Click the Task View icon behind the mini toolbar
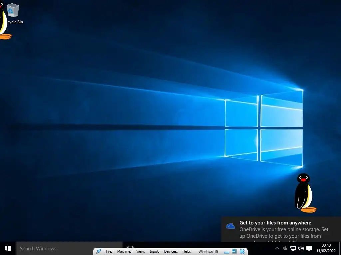Image resolution: width=341 pixels, height=255 pixels. pos(131,247)
